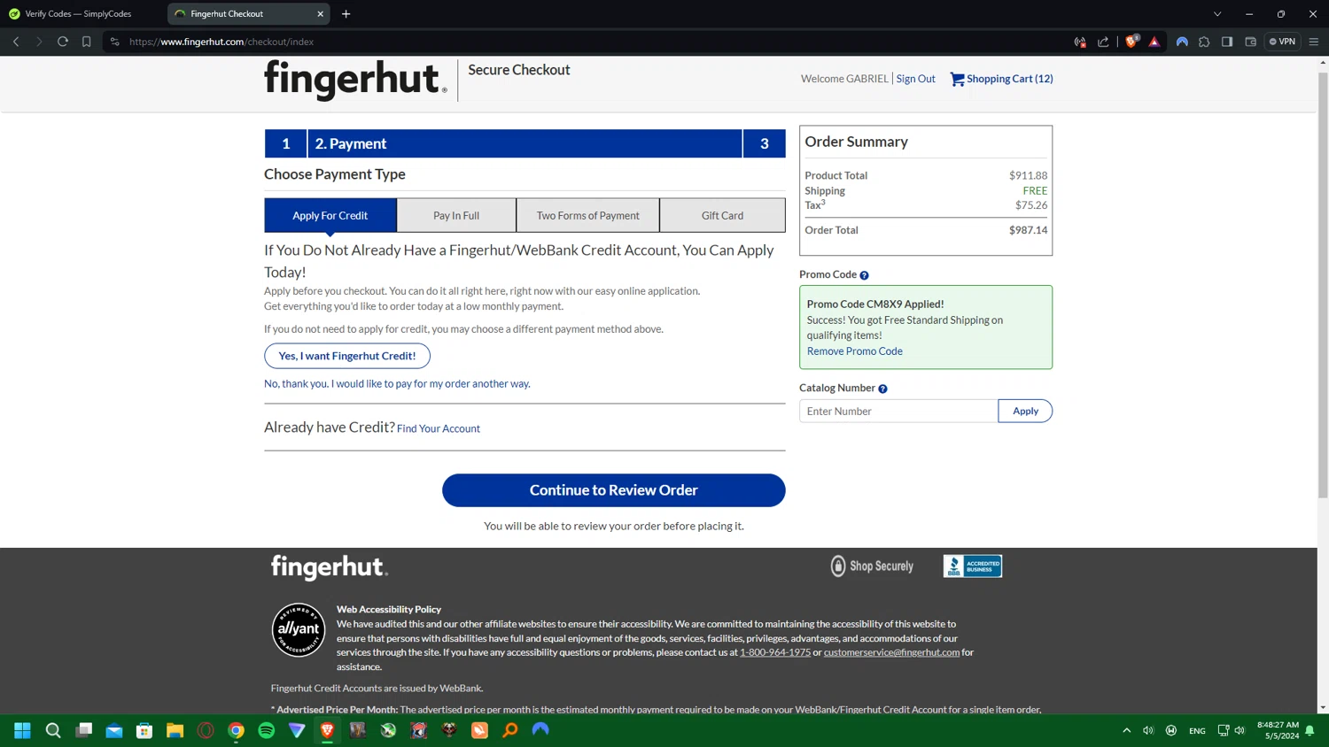
Task: Click the Fingerhut footer logo
Action: [330, 567]
